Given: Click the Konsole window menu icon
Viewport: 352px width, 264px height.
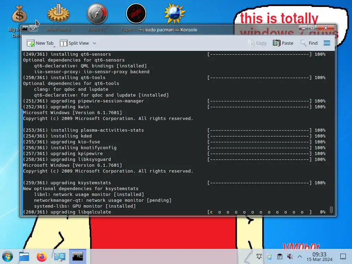Looking at the screenshot, I should click(x=25, y=28).
